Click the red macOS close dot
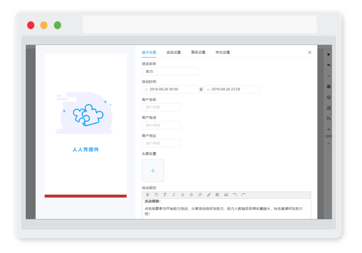Image resolution: width=362 pixels, height=253 pixels. [x=31, y=25]
